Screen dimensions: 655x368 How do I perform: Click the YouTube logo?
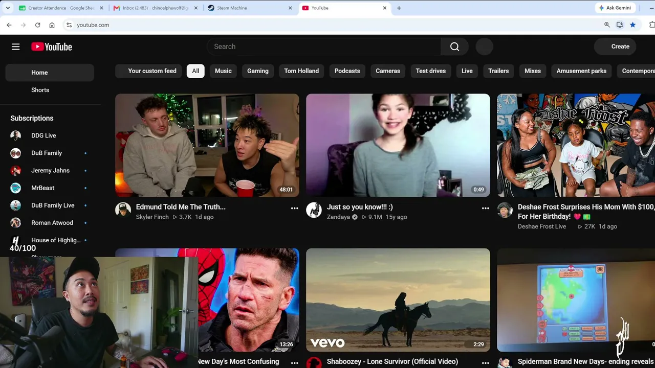point(52,47)
